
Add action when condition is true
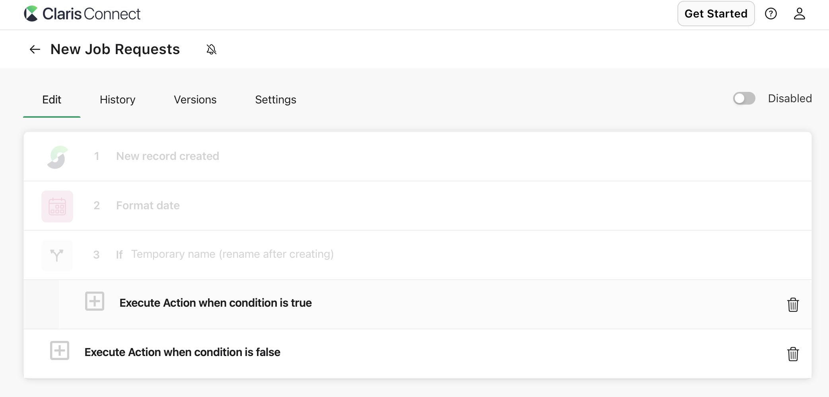95,301
